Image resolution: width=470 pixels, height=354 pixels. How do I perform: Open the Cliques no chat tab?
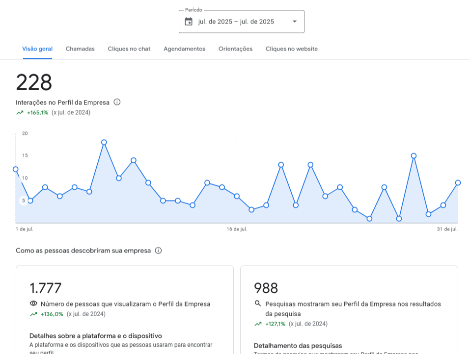(x=129, y=49)
